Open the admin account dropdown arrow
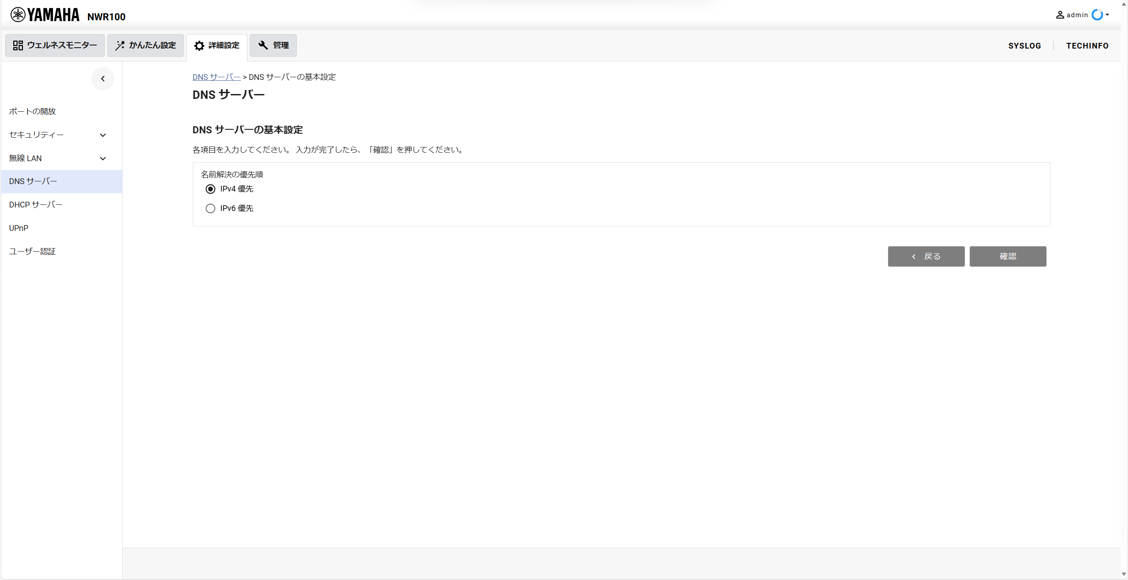This screenshot has width=1128, height=580. coord(1107,15)
